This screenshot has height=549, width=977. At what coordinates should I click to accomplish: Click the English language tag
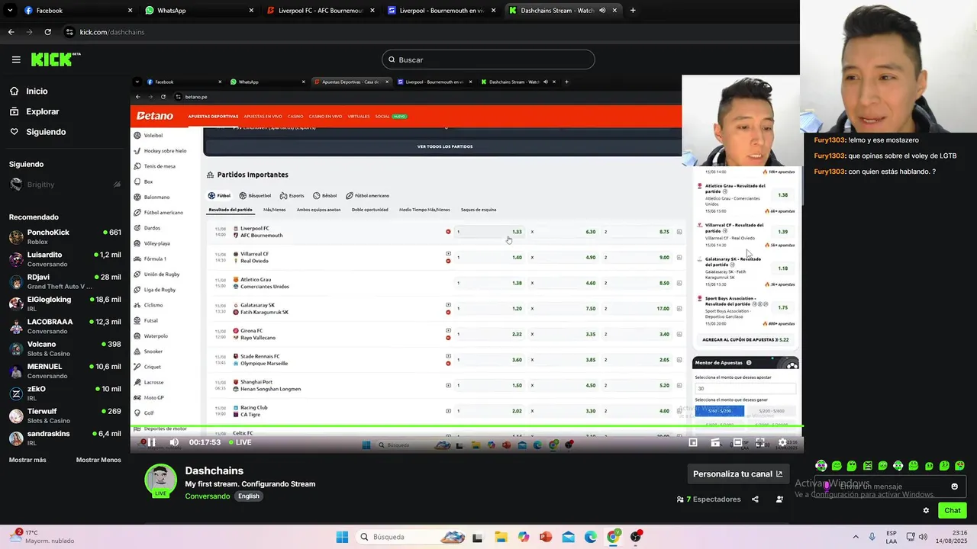[x=249, y=496]
